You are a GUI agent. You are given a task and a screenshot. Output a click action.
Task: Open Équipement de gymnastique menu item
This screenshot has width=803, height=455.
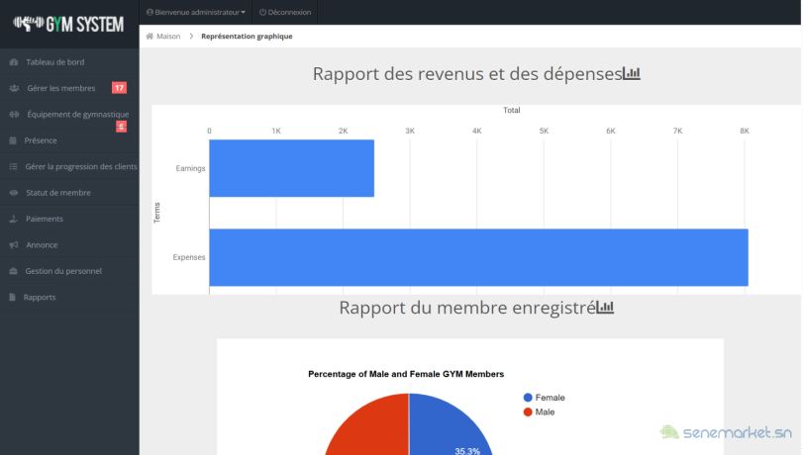pyautogui.click(x=69, y=114)
